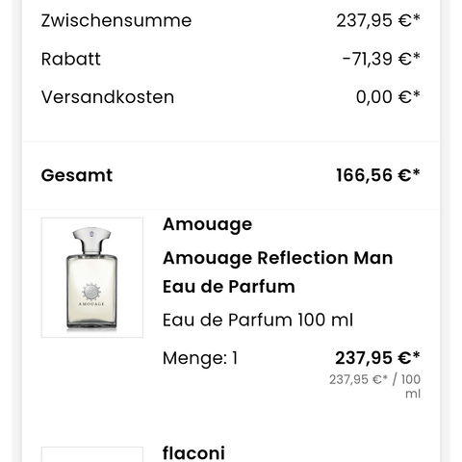Open Amouage Reflection Man product title
462x462 pixels.
277,258
